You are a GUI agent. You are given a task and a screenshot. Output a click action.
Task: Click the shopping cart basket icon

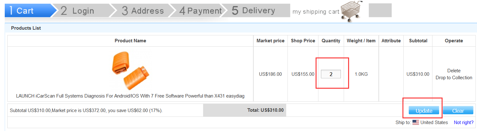[x=351, y=12]
